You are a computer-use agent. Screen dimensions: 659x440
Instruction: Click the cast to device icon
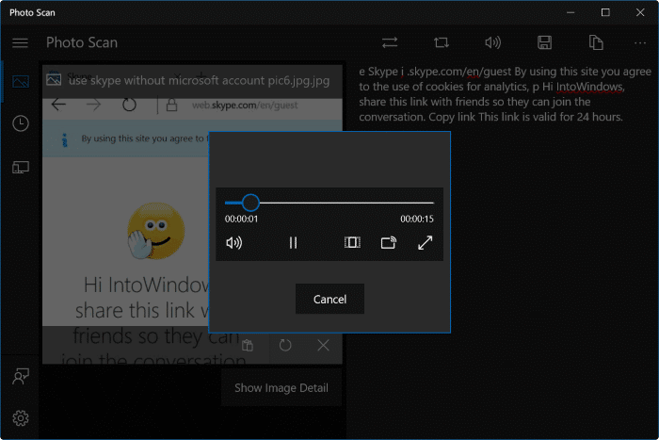[x=388, y=242]
